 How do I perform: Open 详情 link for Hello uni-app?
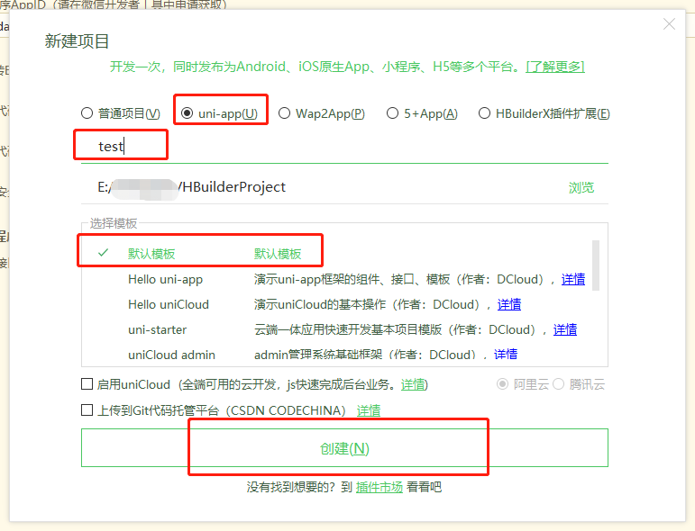coord(573,279)
